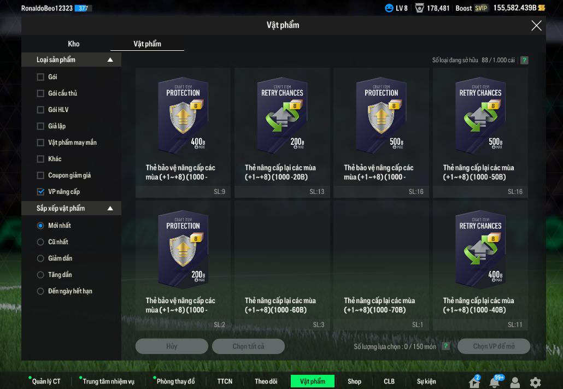Select the 400B Protection card item
Viewport: 563px width, 389px height.
point(183,131)
